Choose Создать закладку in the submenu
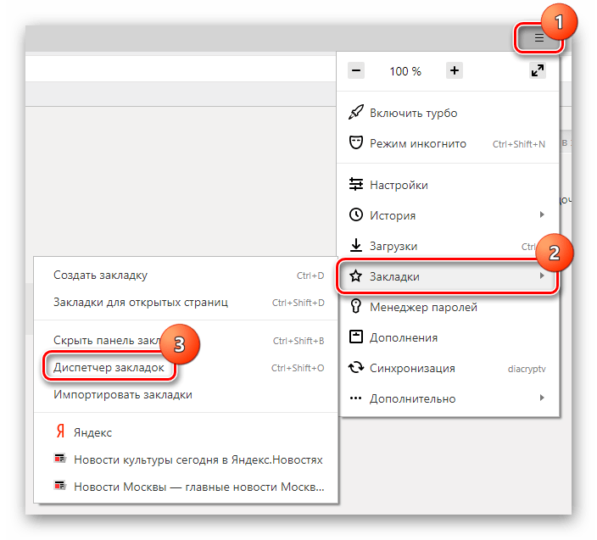597x540 pixels. point(186,276)
